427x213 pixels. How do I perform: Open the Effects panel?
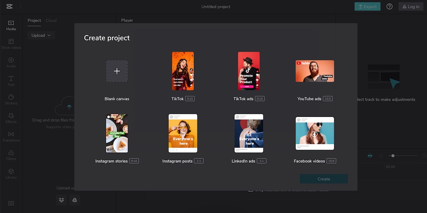click(11, 118)
